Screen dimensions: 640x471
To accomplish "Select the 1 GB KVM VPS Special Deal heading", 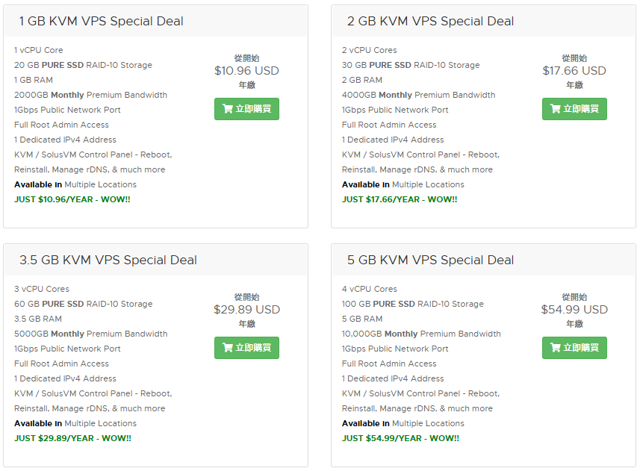I will 102,21.
